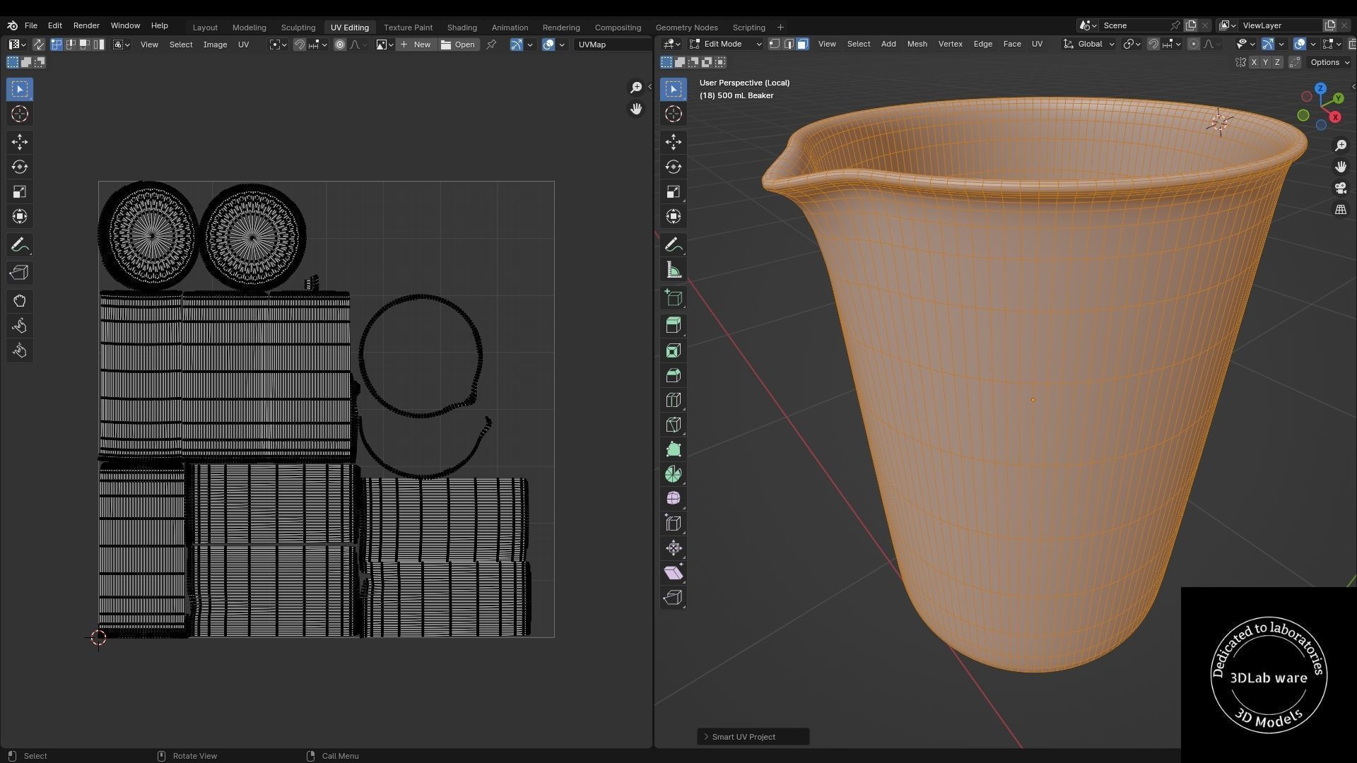Open the Global transform orientation dropdown
This screenshot has width=1357, height=763.
click(1089, 44)
